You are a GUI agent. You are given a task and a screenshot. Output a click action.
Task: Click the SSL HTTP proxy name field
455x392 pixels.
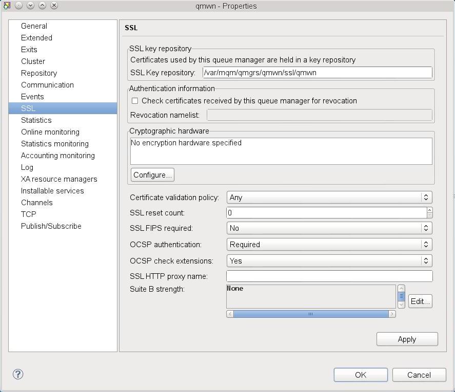point(329,276)
